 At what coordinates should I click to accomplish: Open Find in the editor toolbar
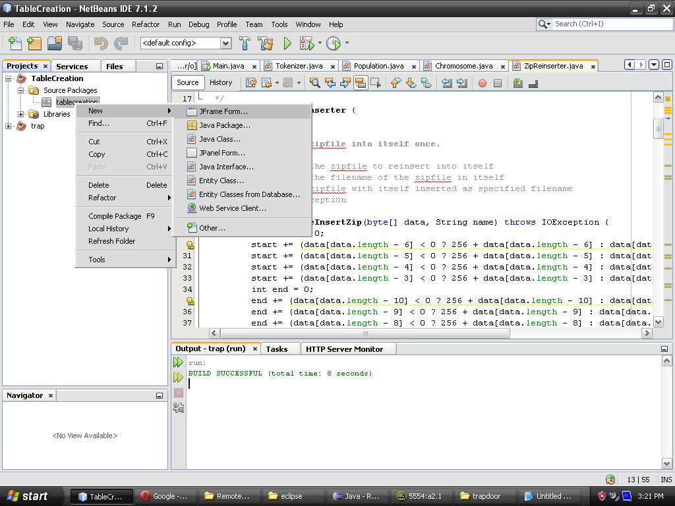(x=315, y=82)
